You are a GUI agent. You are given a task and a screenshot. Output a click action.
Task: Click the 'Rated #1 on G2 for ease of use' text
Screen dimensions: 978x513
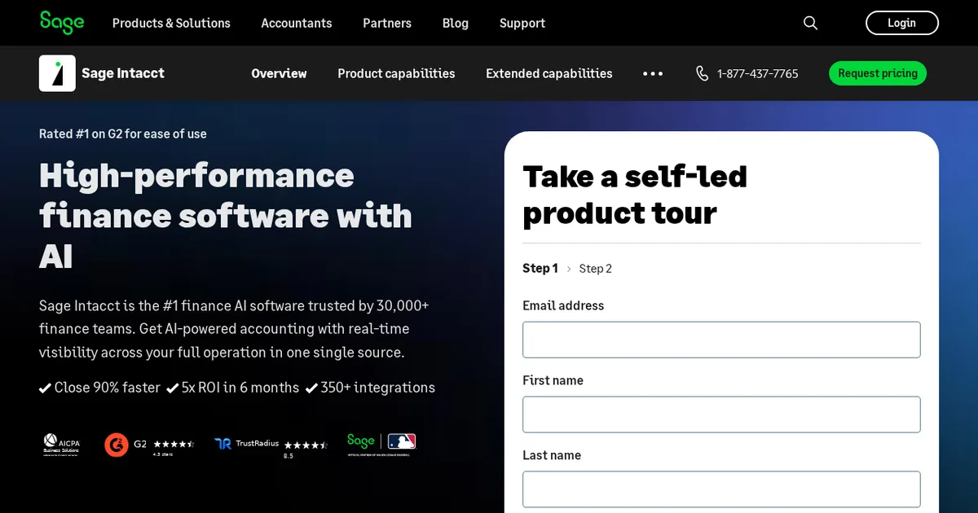[x=123, y=134]
